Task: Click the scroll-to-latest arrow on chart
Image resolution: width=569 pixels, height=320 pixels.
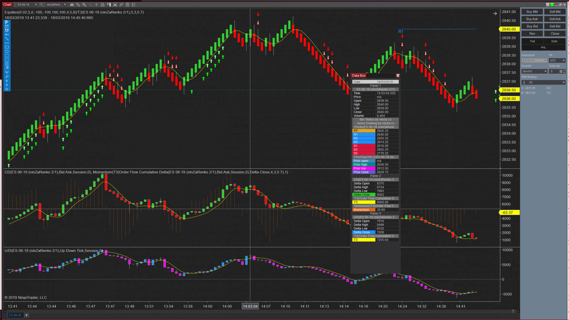Action: (495, 13)
